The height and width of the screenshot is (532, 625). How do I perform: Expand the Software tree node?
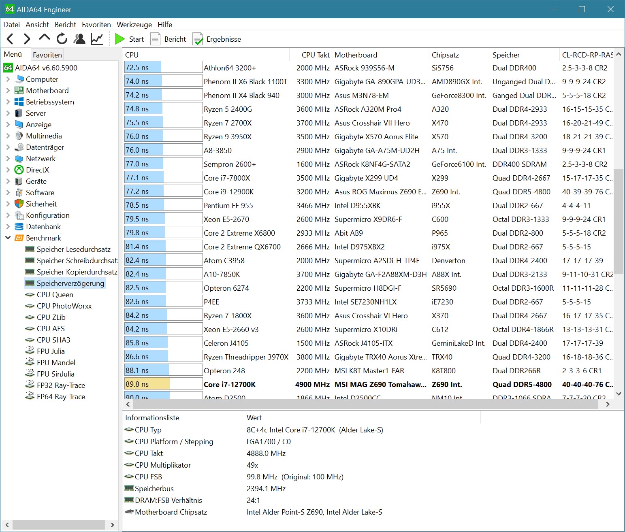tap(8, 193)
